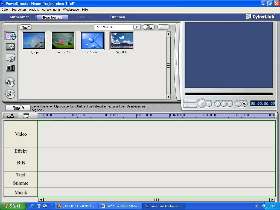Click the preview snapshot monitor icon

pos(238,104)
